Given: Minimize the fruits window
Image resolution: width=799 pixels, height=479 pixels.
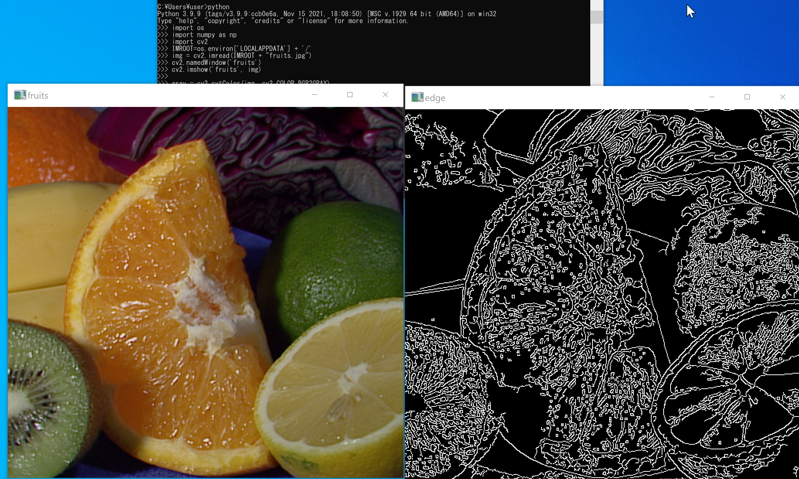Looking at the screenshot, I should [x=315, y=95].
